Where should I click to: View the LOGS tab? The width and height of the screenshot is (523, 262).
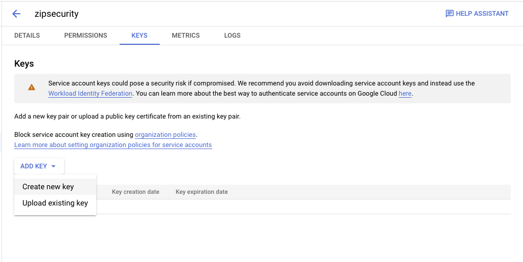point(232,36)
